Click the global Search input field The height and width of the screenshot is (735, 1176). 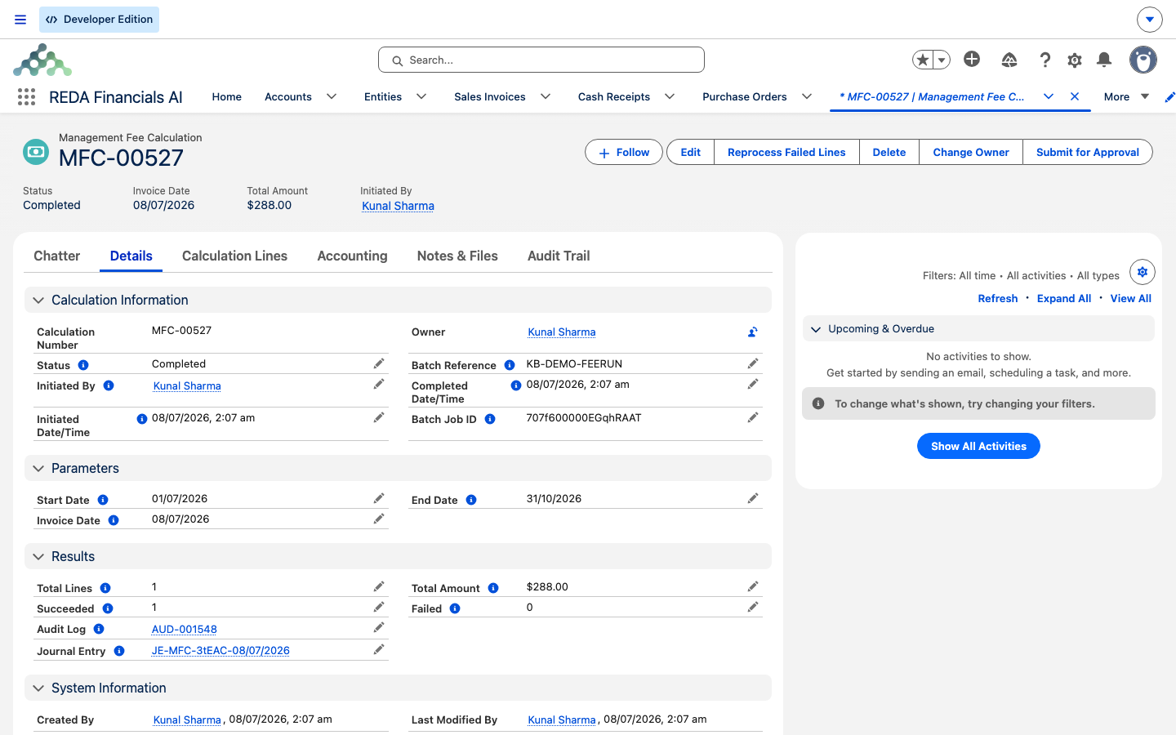(541, 60)
